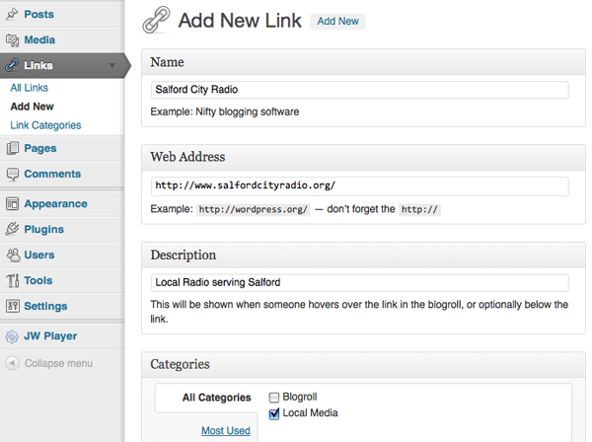Viewport: 592px width, 442px height.
Task: Click the Plugins plug icon
Action: coord(12,230)
